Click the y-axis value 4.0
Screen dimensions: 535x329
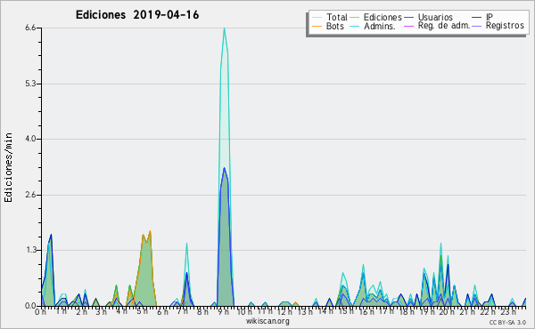[x=30, y=139]
